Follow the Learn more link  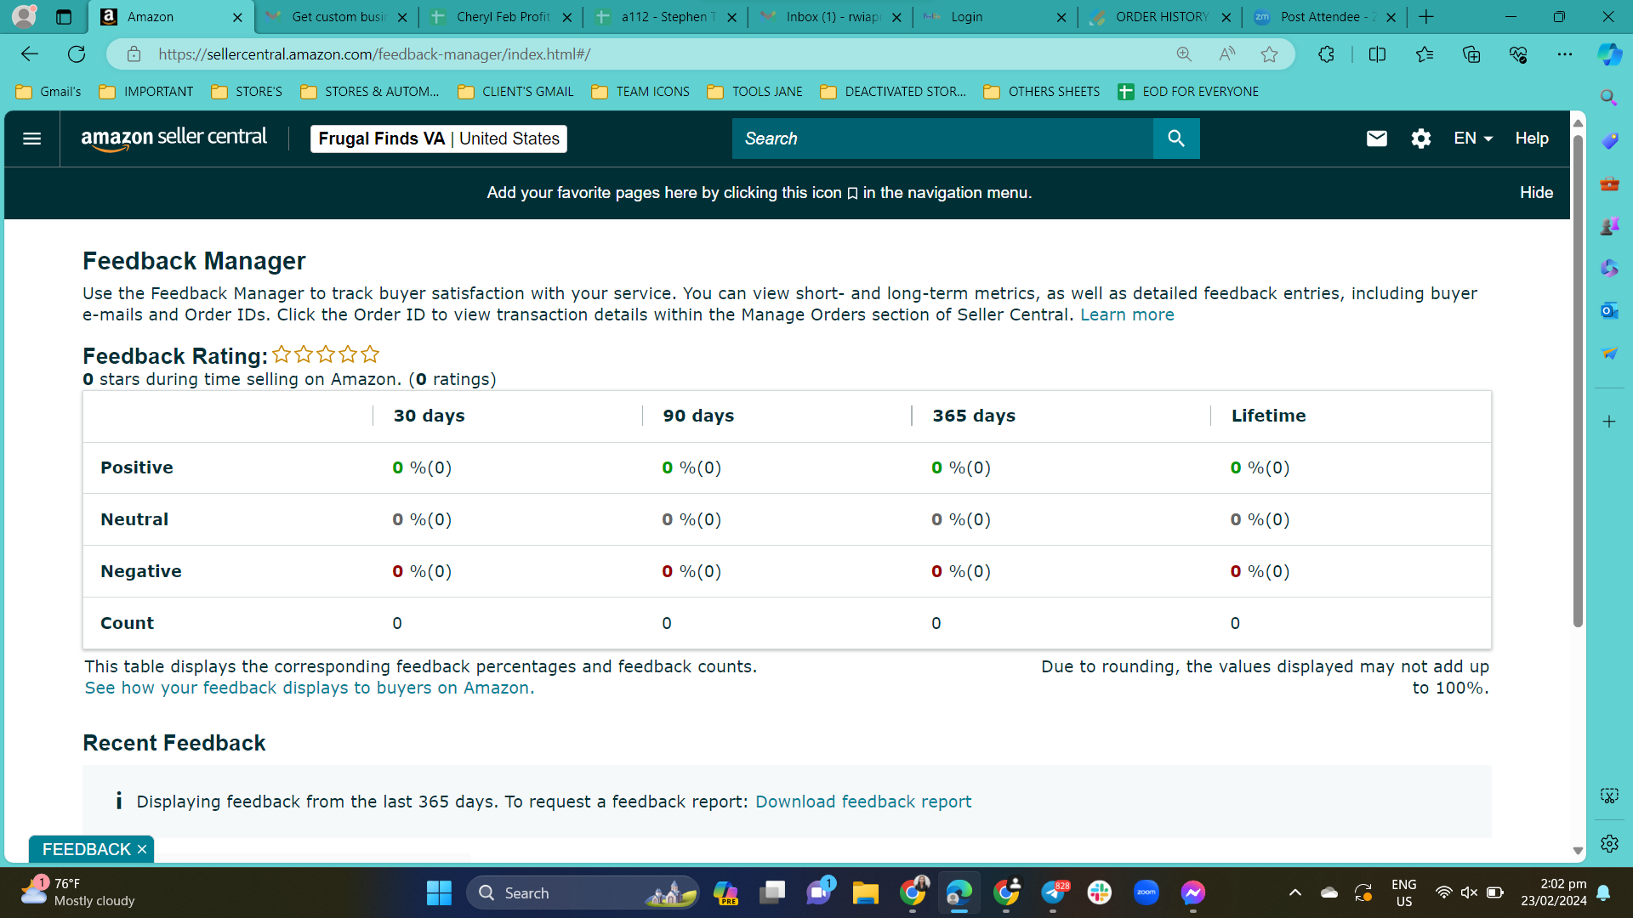click(1127, 314)
